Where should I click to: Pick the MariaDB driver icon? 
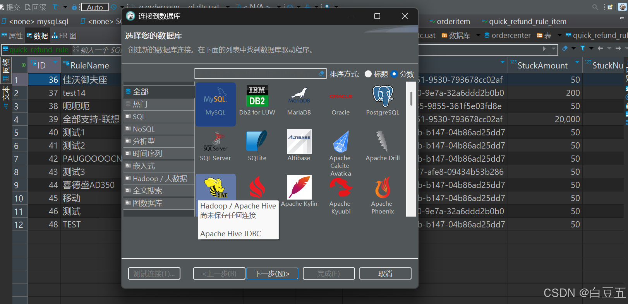[x=299, y=101]
